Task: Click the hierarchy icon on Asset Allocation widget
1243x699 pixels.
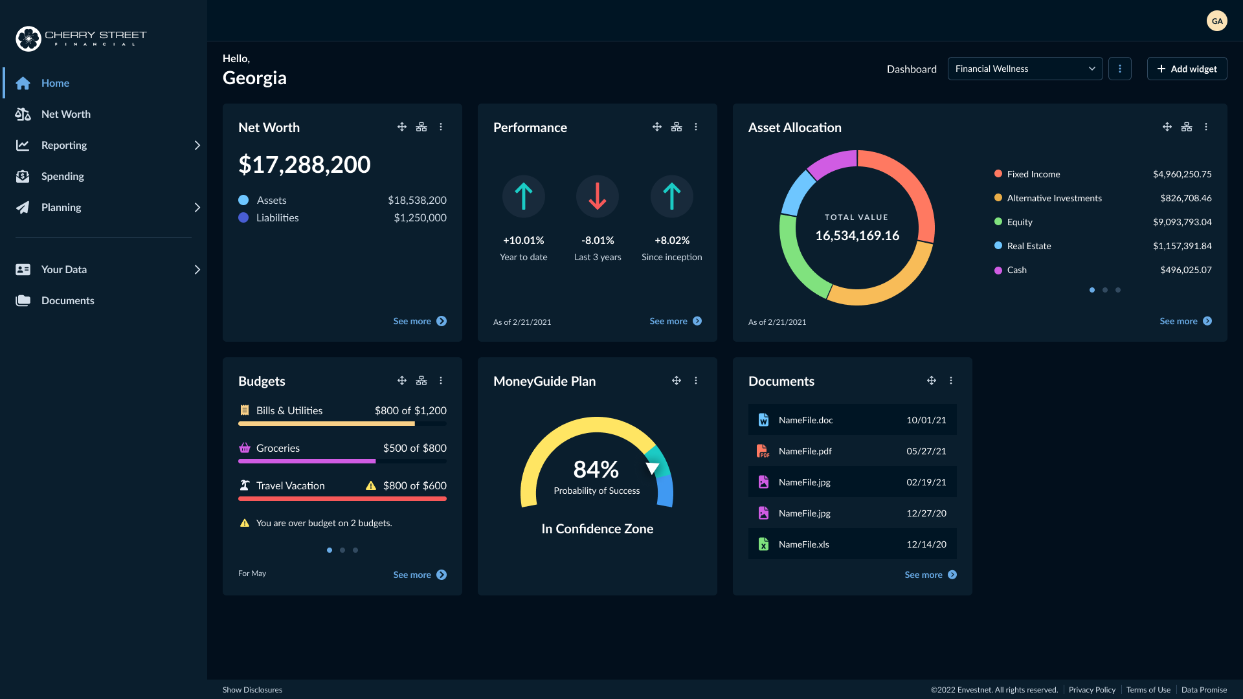Action: click(1187, 127)
